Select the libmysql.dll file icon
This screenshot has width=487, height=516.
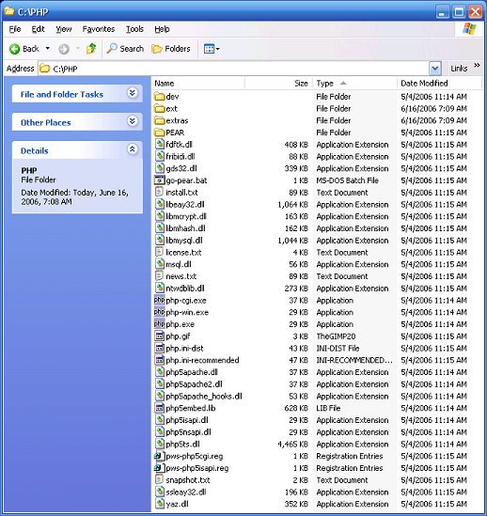(160, 241)
